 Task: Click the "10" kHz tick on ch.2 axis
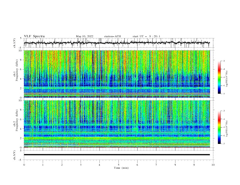pyautogui.click(x=21, y=100)
